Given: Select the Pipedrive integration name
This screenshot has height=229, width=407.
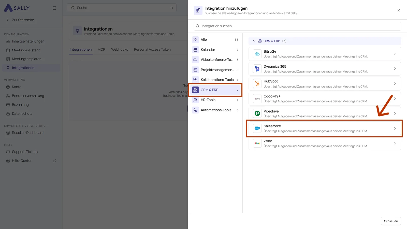Looking at the screenshot, I should coord(271,111).
